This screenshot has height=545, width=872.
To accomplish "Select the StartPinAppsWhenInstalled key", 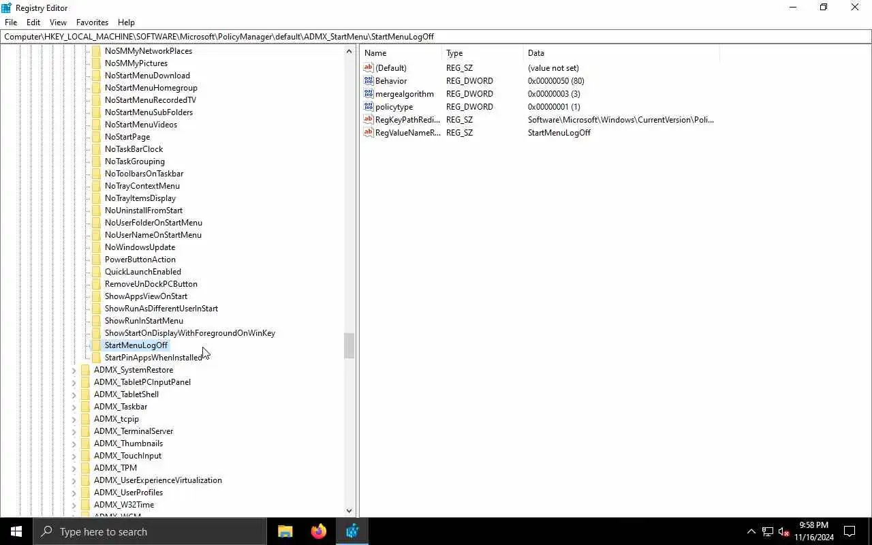I will pyautogui.click(x=153, y=358).
